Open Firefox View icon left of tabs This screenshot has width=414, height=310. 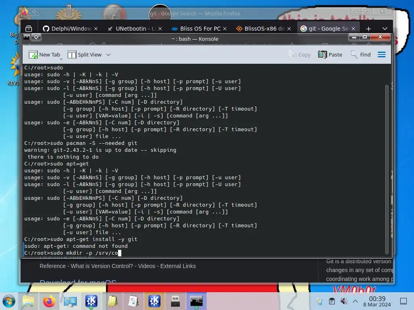click(29, 29)
